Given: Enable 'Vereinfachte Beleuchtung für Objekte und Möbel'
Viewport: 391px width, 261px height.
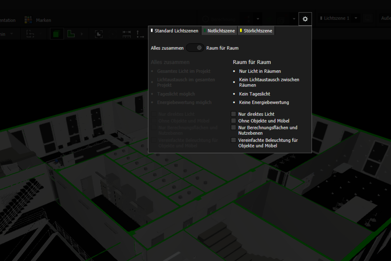Looking at the screenshot, I should tap(233, 140).
